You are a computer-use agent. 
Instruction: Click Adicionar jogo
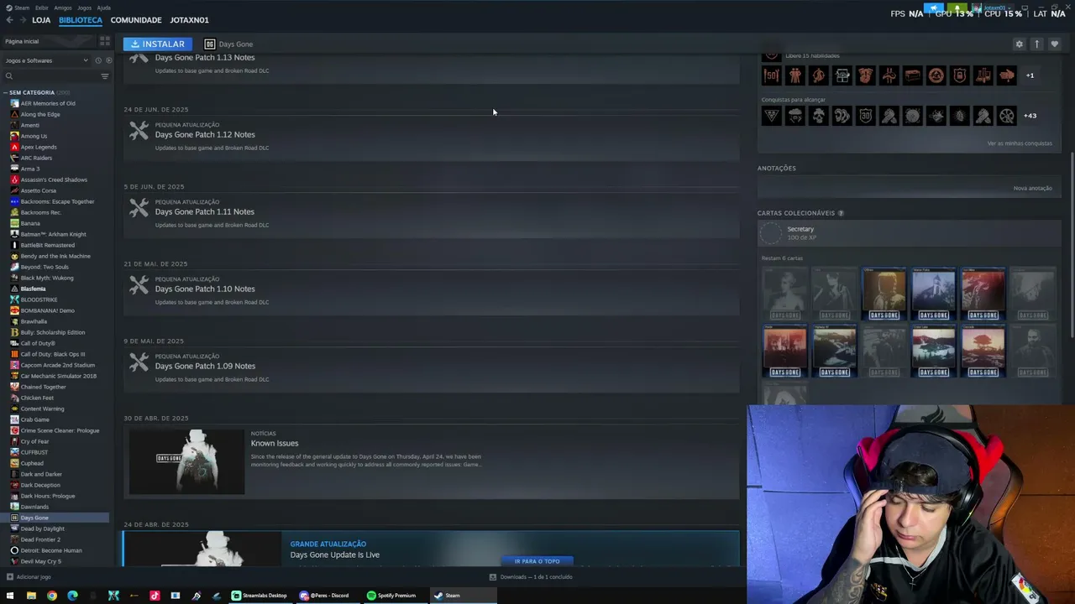tap(29, 577)
